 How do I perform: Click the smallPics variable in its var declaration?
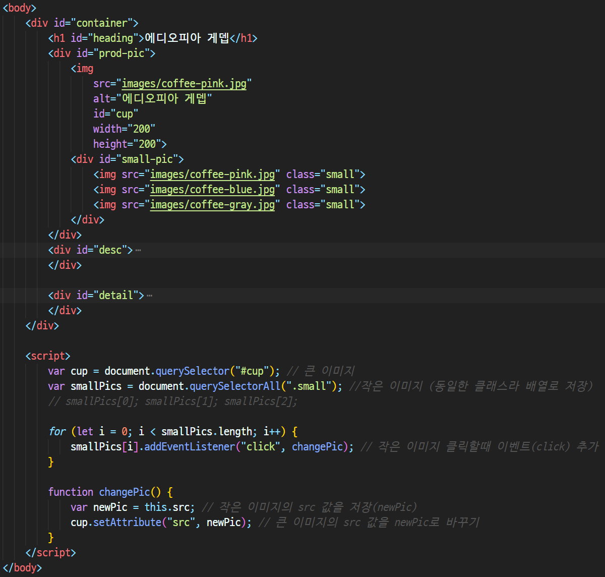(96, 386)
